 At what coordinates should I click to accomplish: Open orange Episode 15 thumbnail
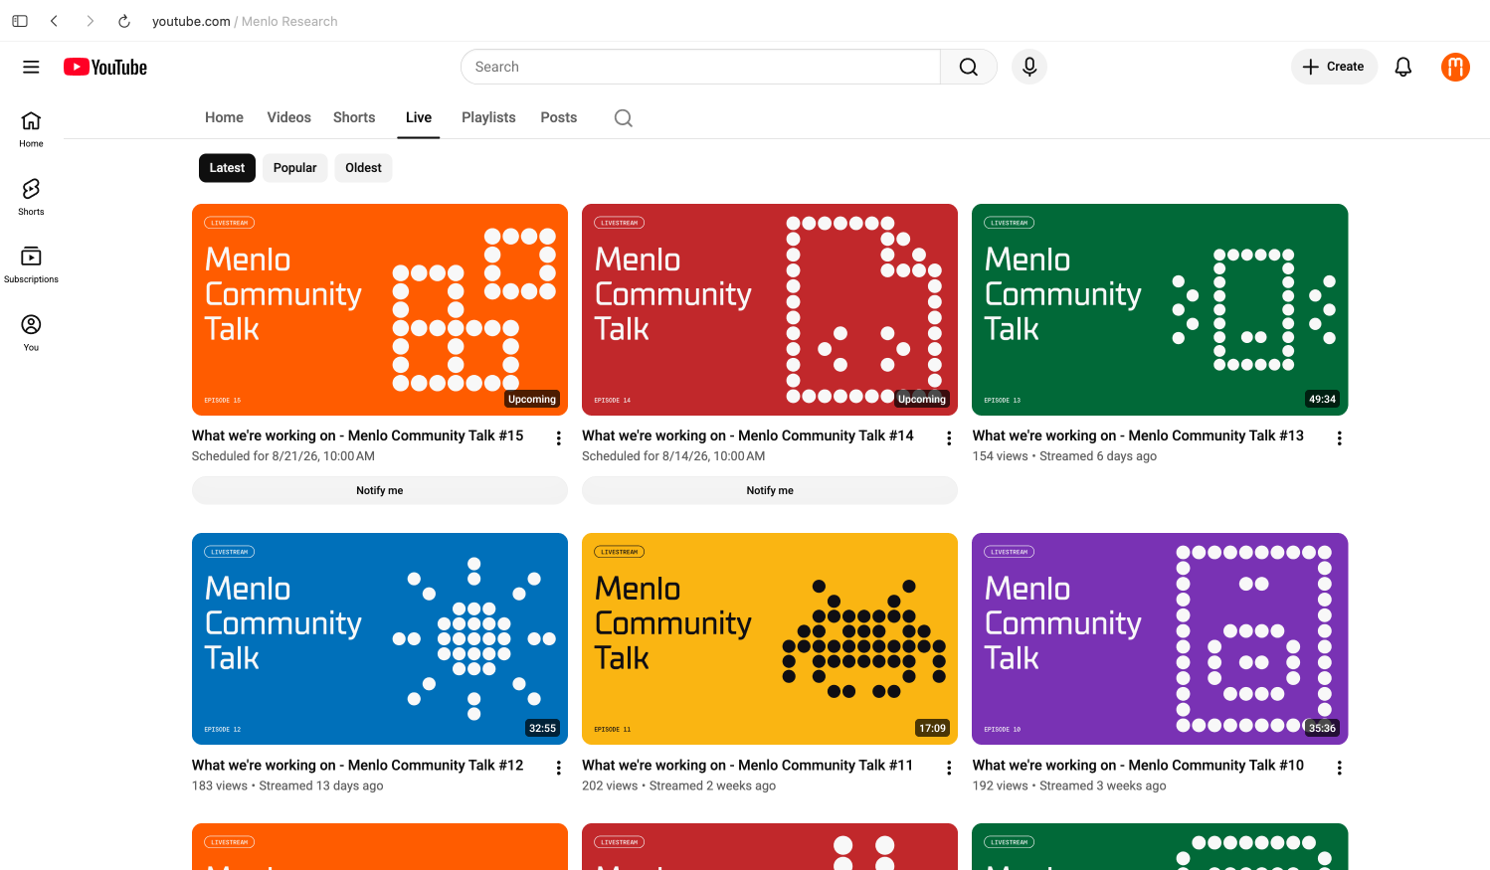pos(380,309)
